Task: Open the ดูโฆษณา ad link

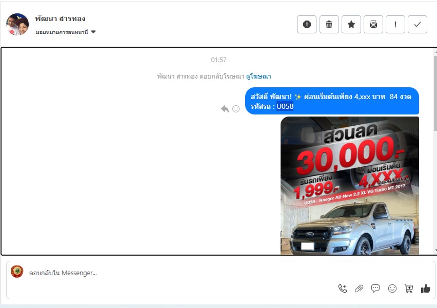Action: tap(259, 76)
